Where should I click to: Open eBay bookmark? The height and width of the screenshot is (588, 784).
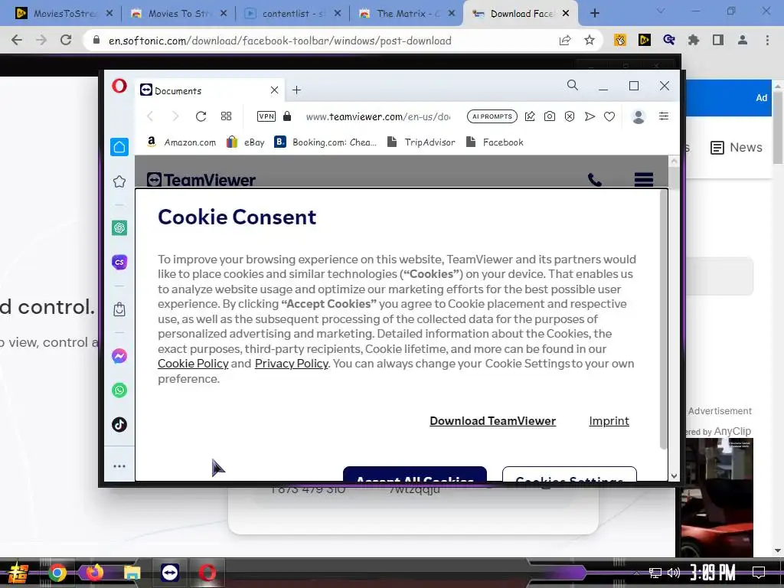246,142
